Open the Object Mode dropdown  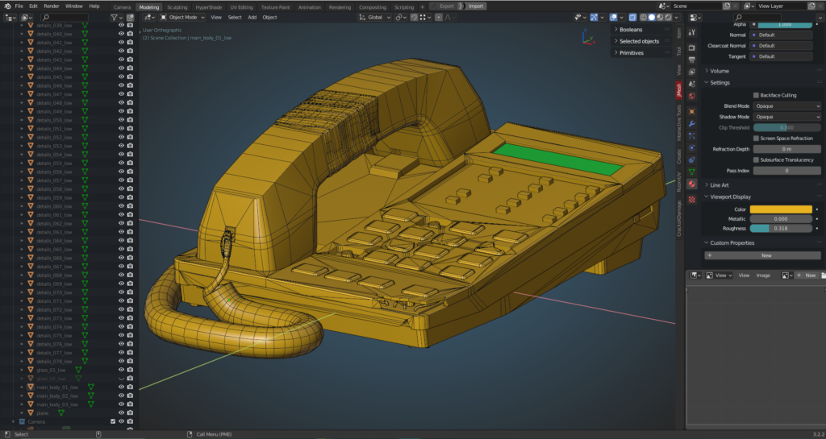pyautogui.click(x=181, y=18)
